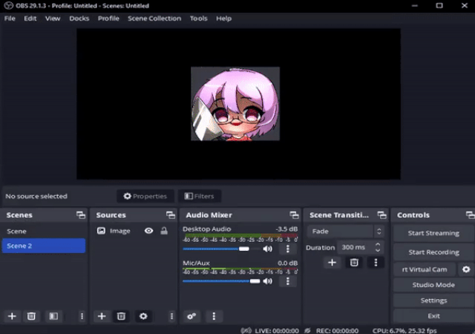Click the CPU usage status text
475x334 pixels.
click(404, 331)
